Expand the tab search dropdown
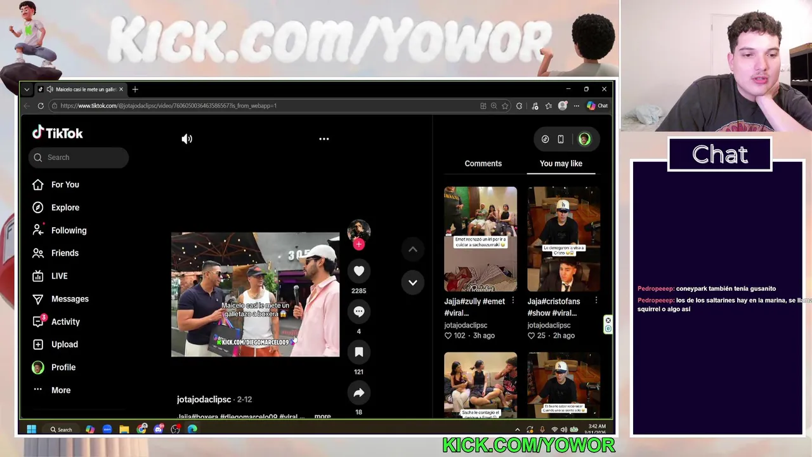 pyautogui.click(x=27, y=89)
